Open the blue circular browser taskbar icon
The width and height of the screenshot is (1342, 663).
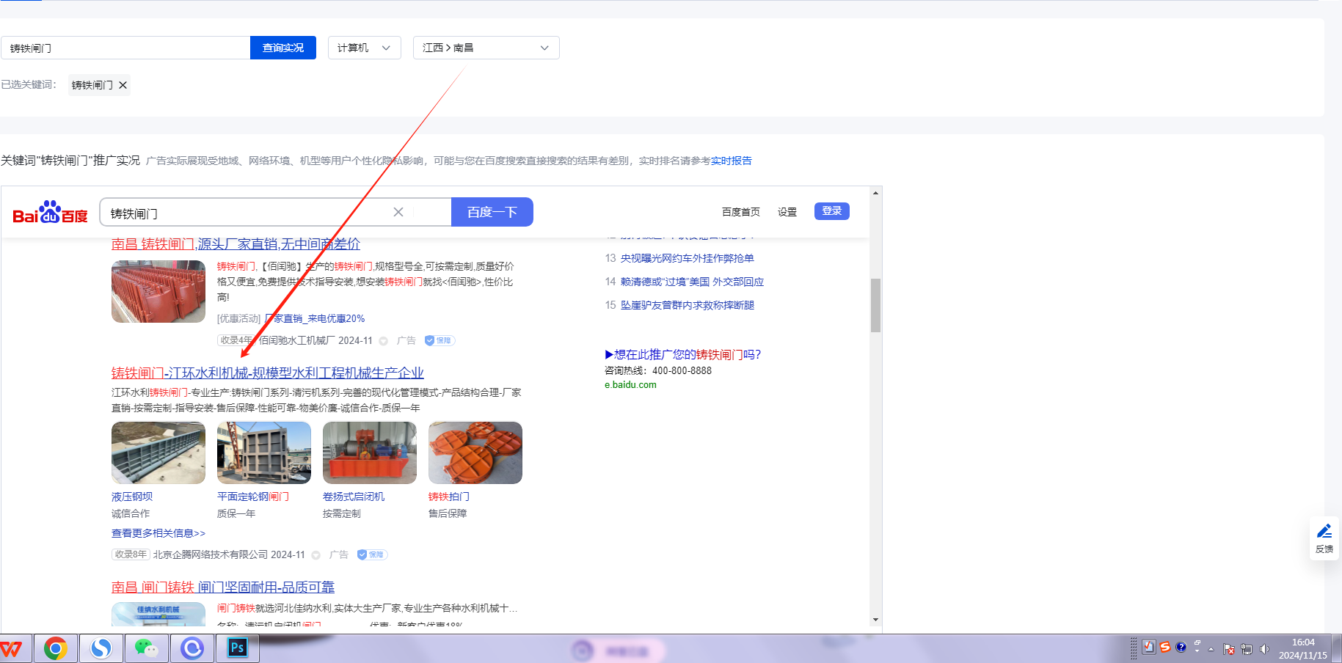coord(192,649)
